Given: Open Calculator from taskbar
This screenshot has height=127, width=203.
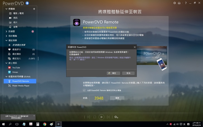Looking at the screenshot, I should 38,124.
